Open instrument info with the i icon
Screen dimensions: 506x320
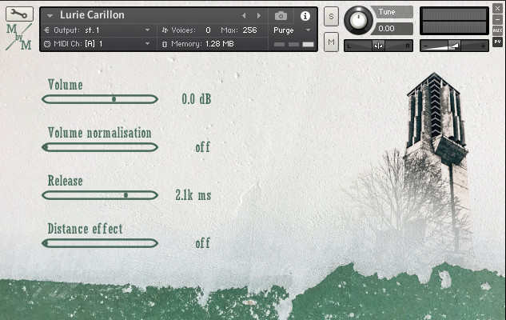[x=305, y=16]
